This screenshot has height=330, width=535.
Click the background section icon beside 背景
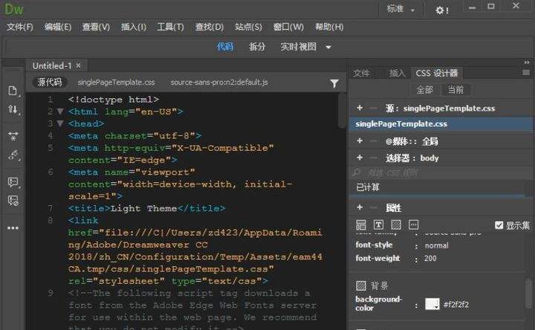point(361,285)
